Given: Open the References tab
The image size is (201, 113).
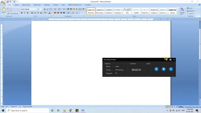Looking at the screenshot, I should [x=37, y=5].
